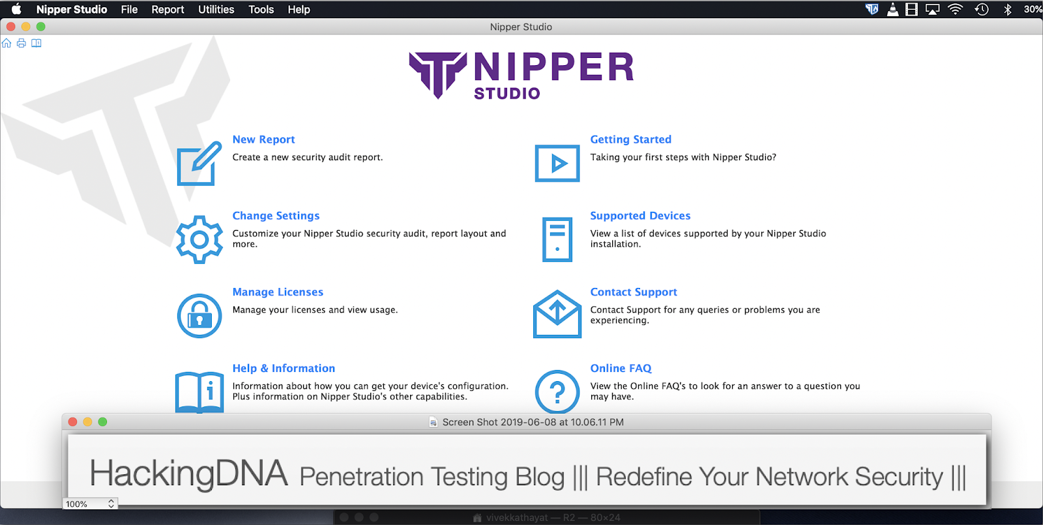Open the Getting Started link
Screen dimensions: 1043x525
pos(630,139)
